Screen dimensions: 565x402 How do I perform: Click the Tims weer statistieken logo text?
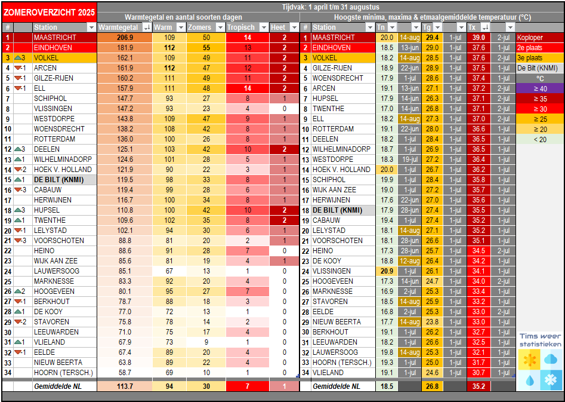(540, 340)
